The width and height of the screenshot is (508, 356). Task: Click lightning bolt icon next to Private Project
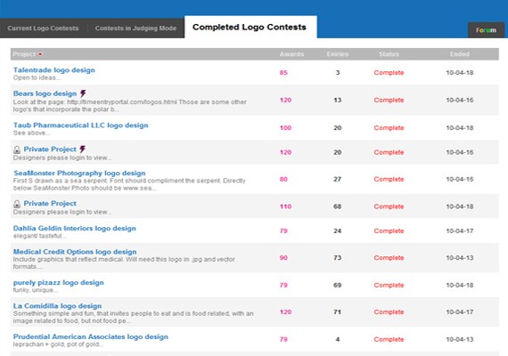(83, 150)
